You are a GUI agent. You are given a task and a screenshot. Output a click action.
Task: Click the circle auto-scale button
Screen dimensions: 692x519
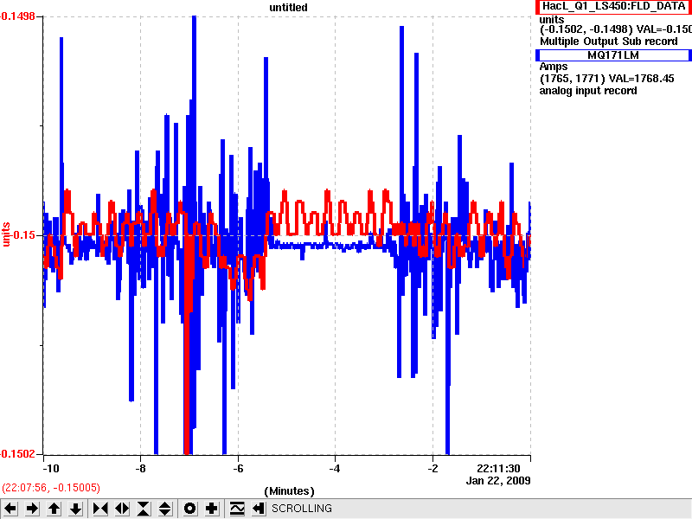(x=189, y=509)
